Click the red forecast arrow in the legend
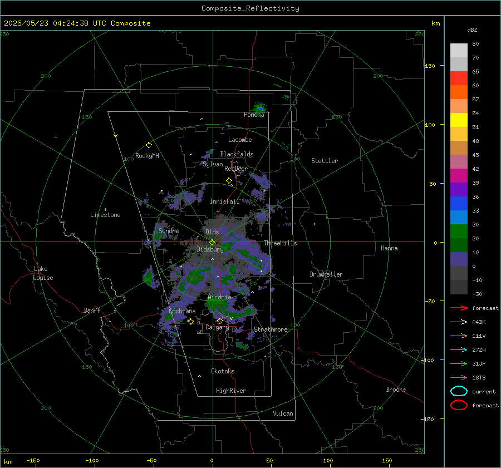Viewport: 501px width, 468px height. 459,308
